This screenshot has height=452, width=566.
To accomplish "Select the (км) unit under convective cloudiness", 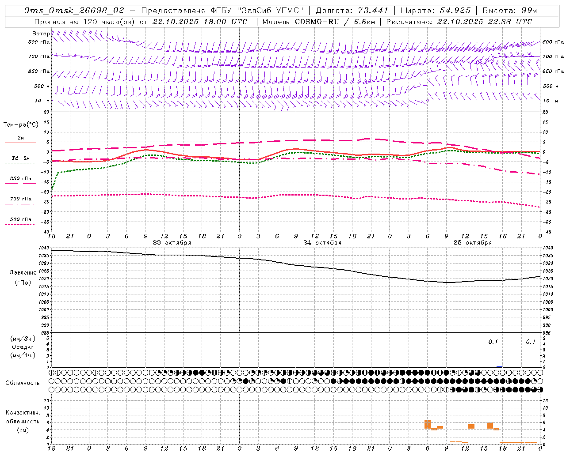I will [23, 430].
